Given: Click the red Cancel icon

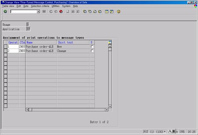Looking at the screenshot, I should coord(61,12).
